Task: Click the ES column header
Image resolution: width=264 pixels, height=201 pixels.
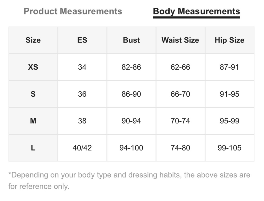Action: click(82, 40)
